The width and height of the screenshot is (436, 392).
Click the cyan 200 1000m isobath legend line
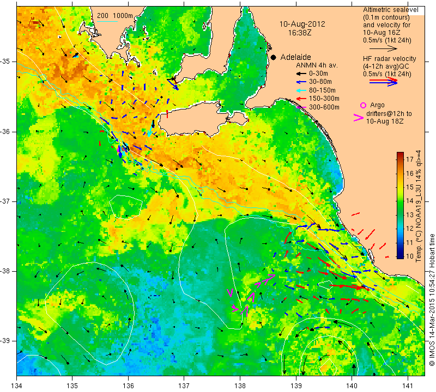click(107, 21)
